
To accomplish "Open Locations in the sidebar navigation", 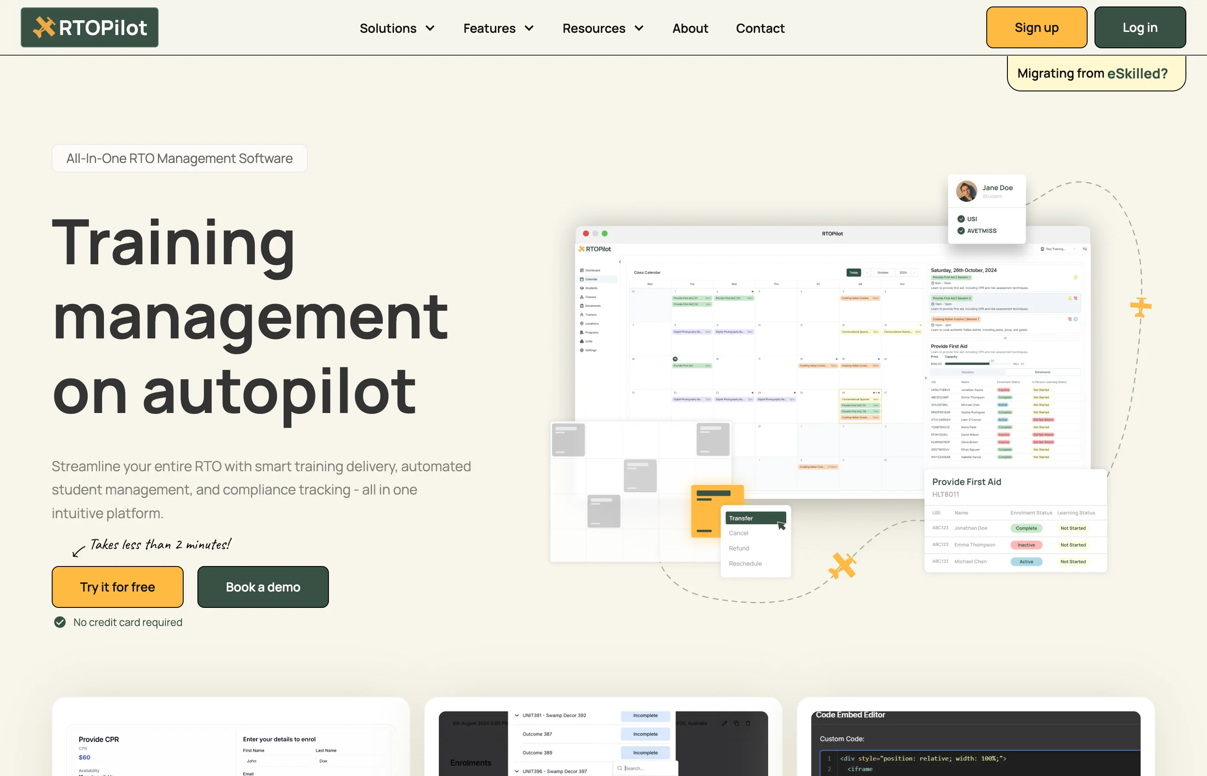I will [x=592, y=324].
